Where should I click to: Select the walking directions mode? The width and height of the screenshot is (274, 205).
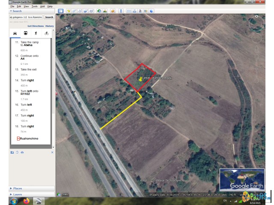36,33
